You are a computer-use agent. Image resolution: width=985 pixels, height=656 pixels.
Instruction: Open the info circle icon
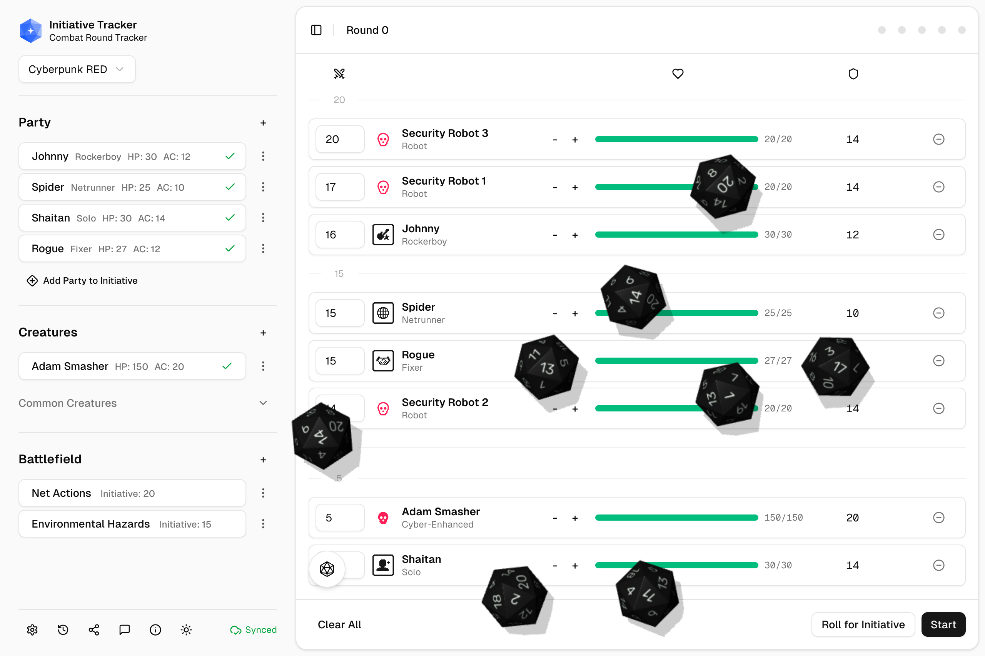[155, 629]
